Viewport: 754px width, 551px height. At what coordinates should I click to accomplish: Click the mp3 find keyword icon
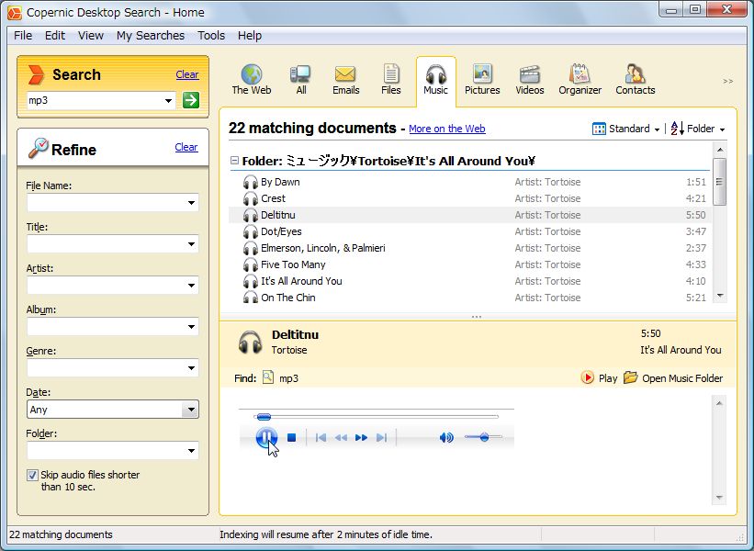268,377
